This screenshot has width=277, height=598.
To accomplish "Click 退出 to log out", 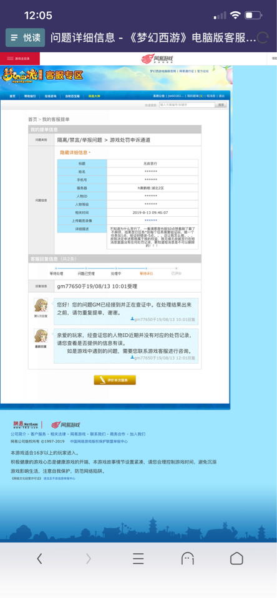I will (221, 96).
